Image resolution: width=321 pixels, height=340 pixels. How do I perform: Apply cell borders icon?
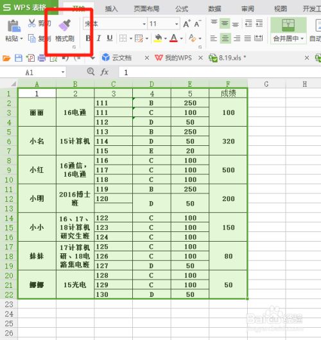coord(123,39)
